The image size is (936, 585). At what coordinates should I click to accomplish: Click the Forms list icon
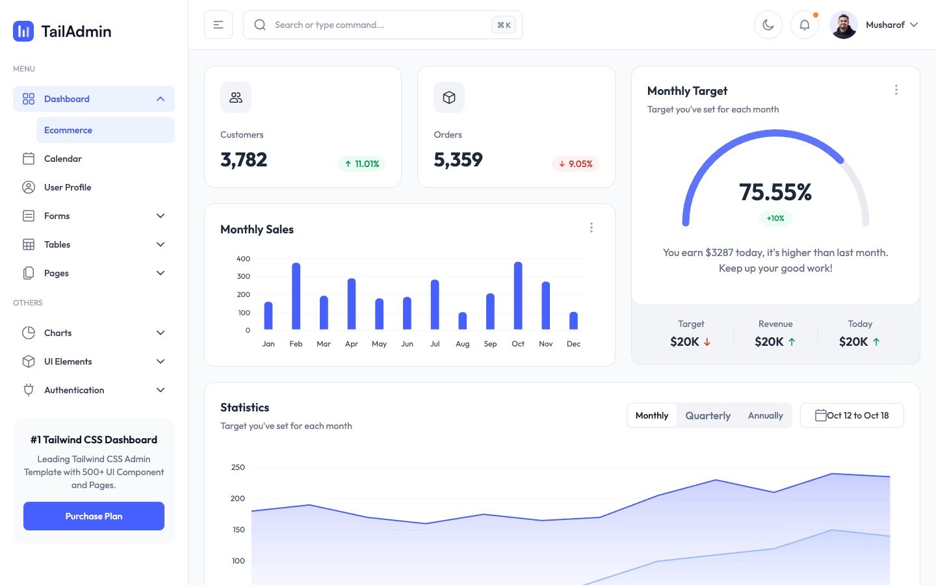click(29, 216)
